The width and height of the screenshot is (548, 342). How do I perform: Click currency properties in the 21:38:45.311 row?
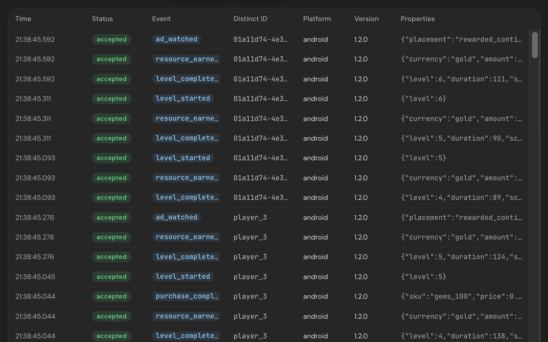click(x=461, y=118)
